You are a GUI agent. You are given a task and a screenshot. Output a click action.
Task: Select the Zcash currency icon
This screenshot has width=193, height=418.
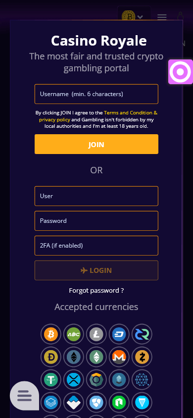click(x=142, y=357)
